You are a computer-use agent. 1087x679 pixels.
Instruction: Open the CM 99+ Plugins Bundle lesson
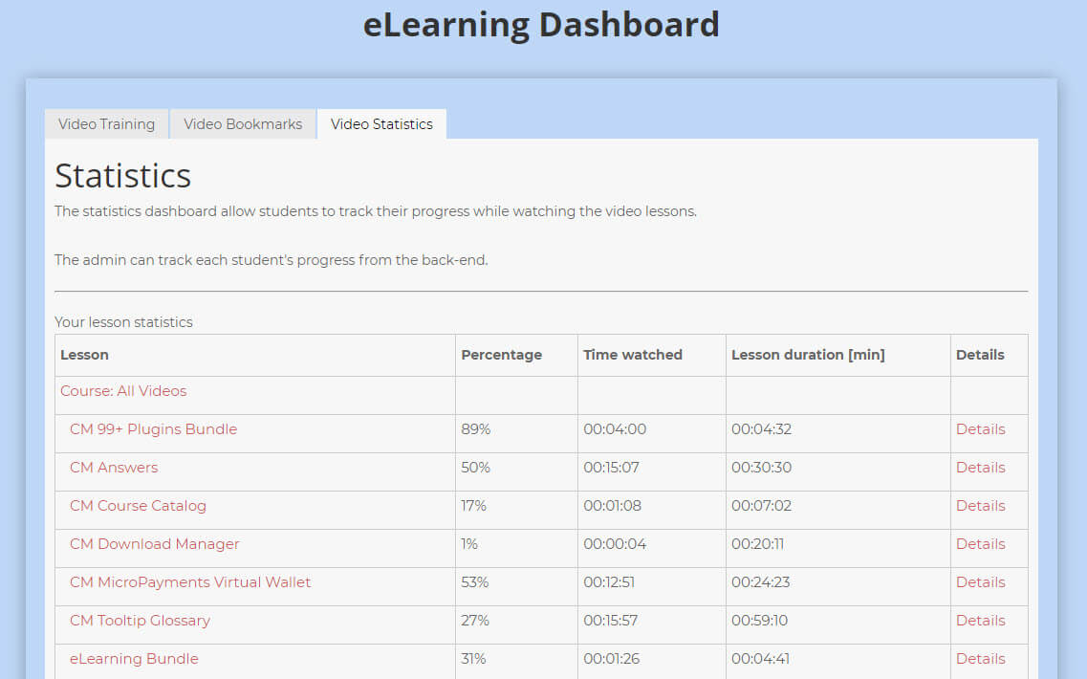(x=152, y=429)
